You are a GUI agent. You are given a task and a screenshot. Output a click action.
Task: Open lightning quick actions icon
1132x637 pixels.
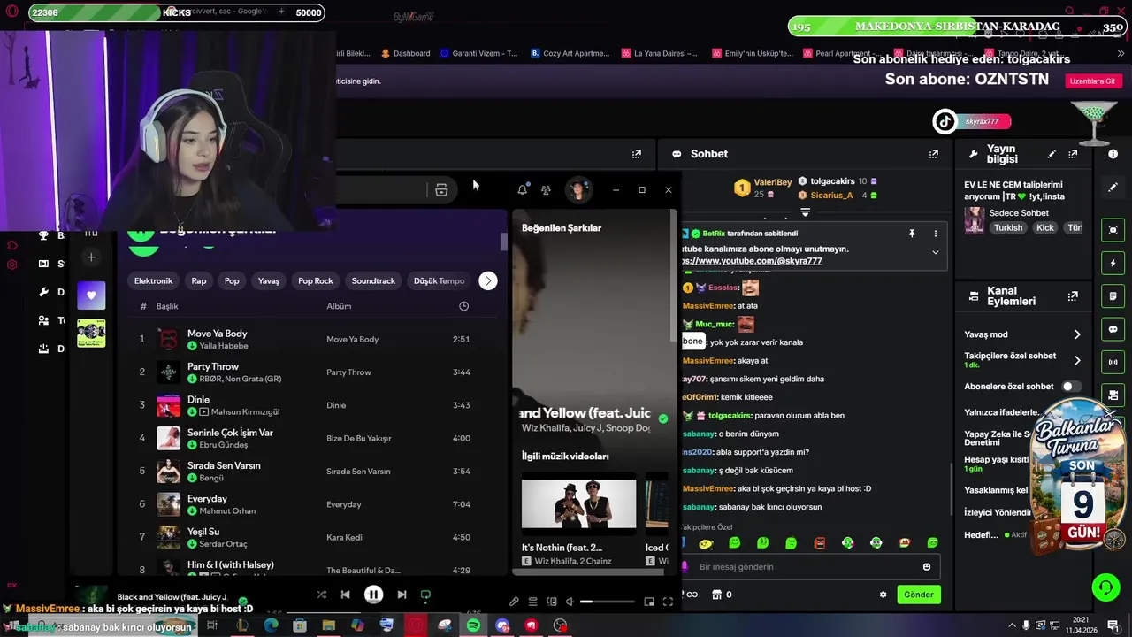tap(1113, 264)
